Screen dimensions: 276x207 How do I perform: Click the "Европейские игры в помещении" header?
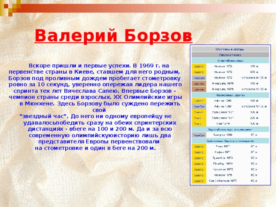[x=230, y=129]
